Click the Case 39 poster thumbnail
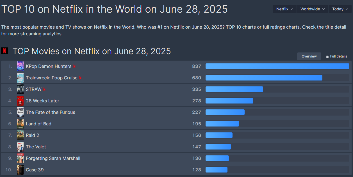This screenshot has width=353, height=177. 20,170
